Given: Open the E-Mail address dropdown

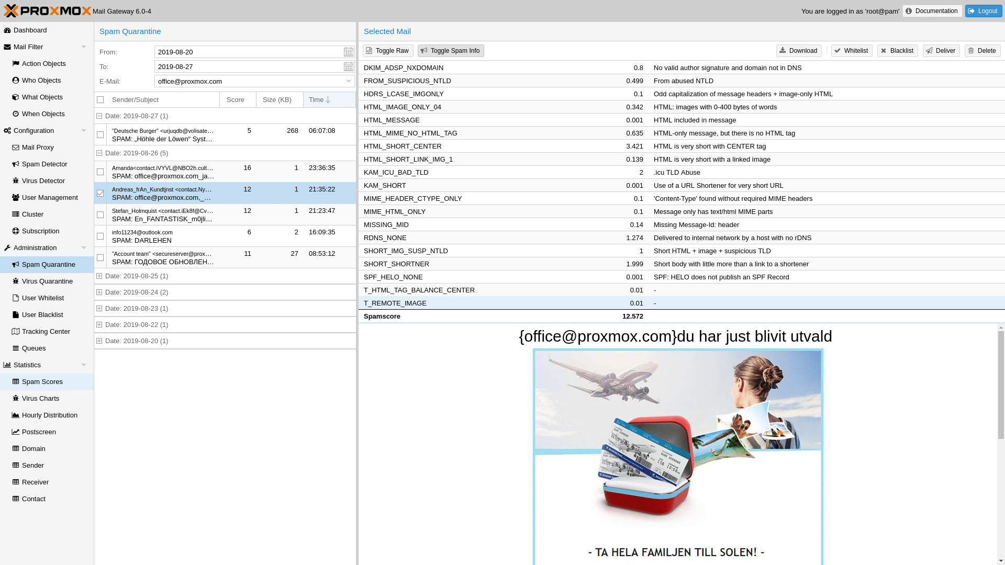Looking at the screenshot, I should click(349, 81).
